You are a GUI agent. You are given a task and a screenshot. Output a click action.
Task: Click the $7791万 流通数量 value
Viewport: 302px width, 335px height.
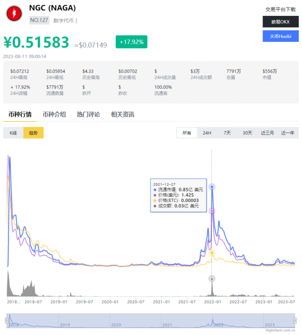(55, 87)
